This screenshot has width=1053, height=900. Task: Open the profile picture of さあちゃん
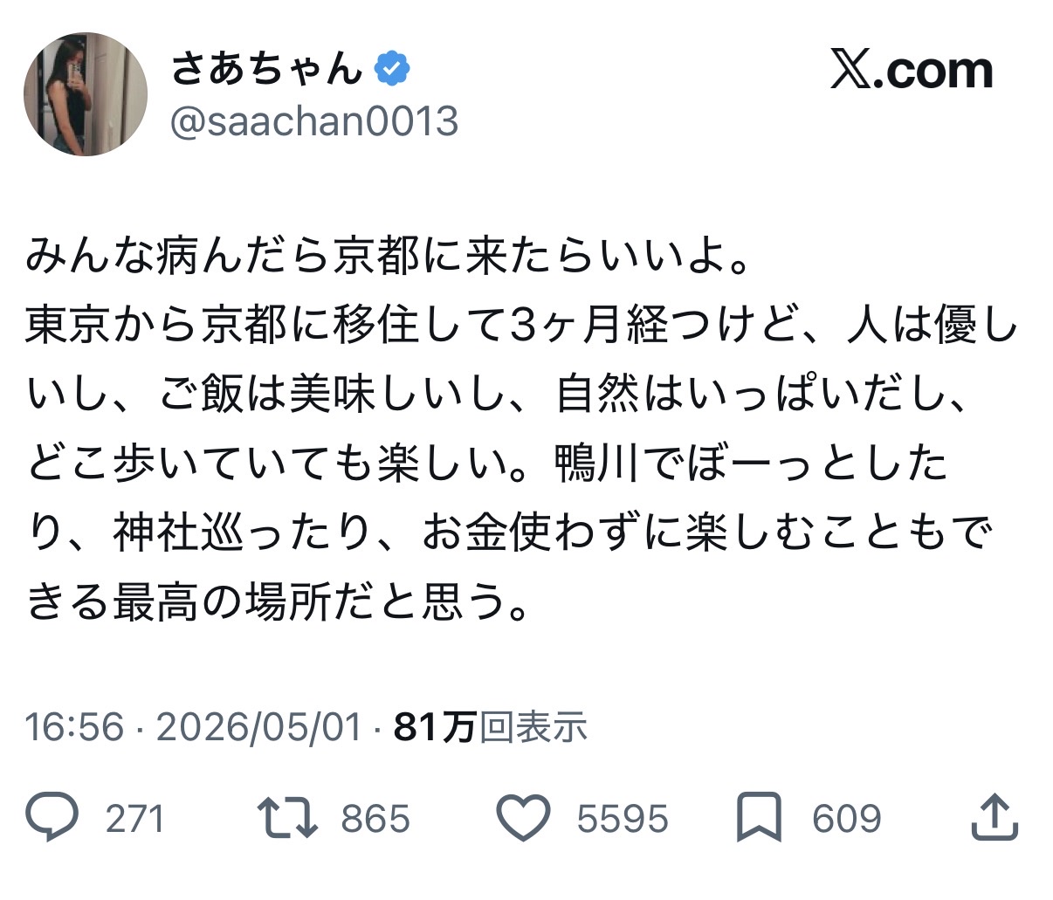pos(85,94)
